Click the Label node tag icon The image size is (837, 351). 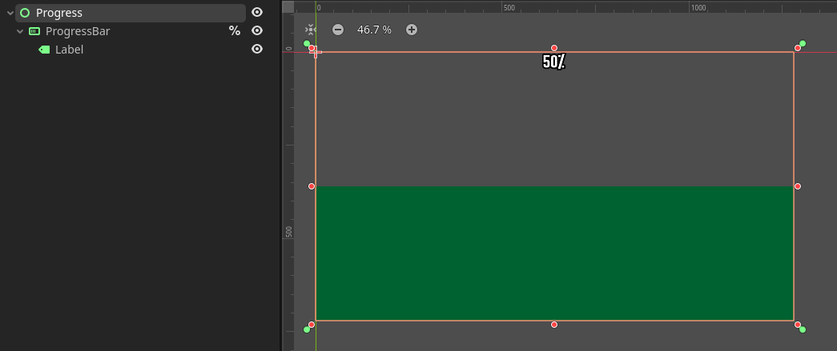(x=44, y=50)
